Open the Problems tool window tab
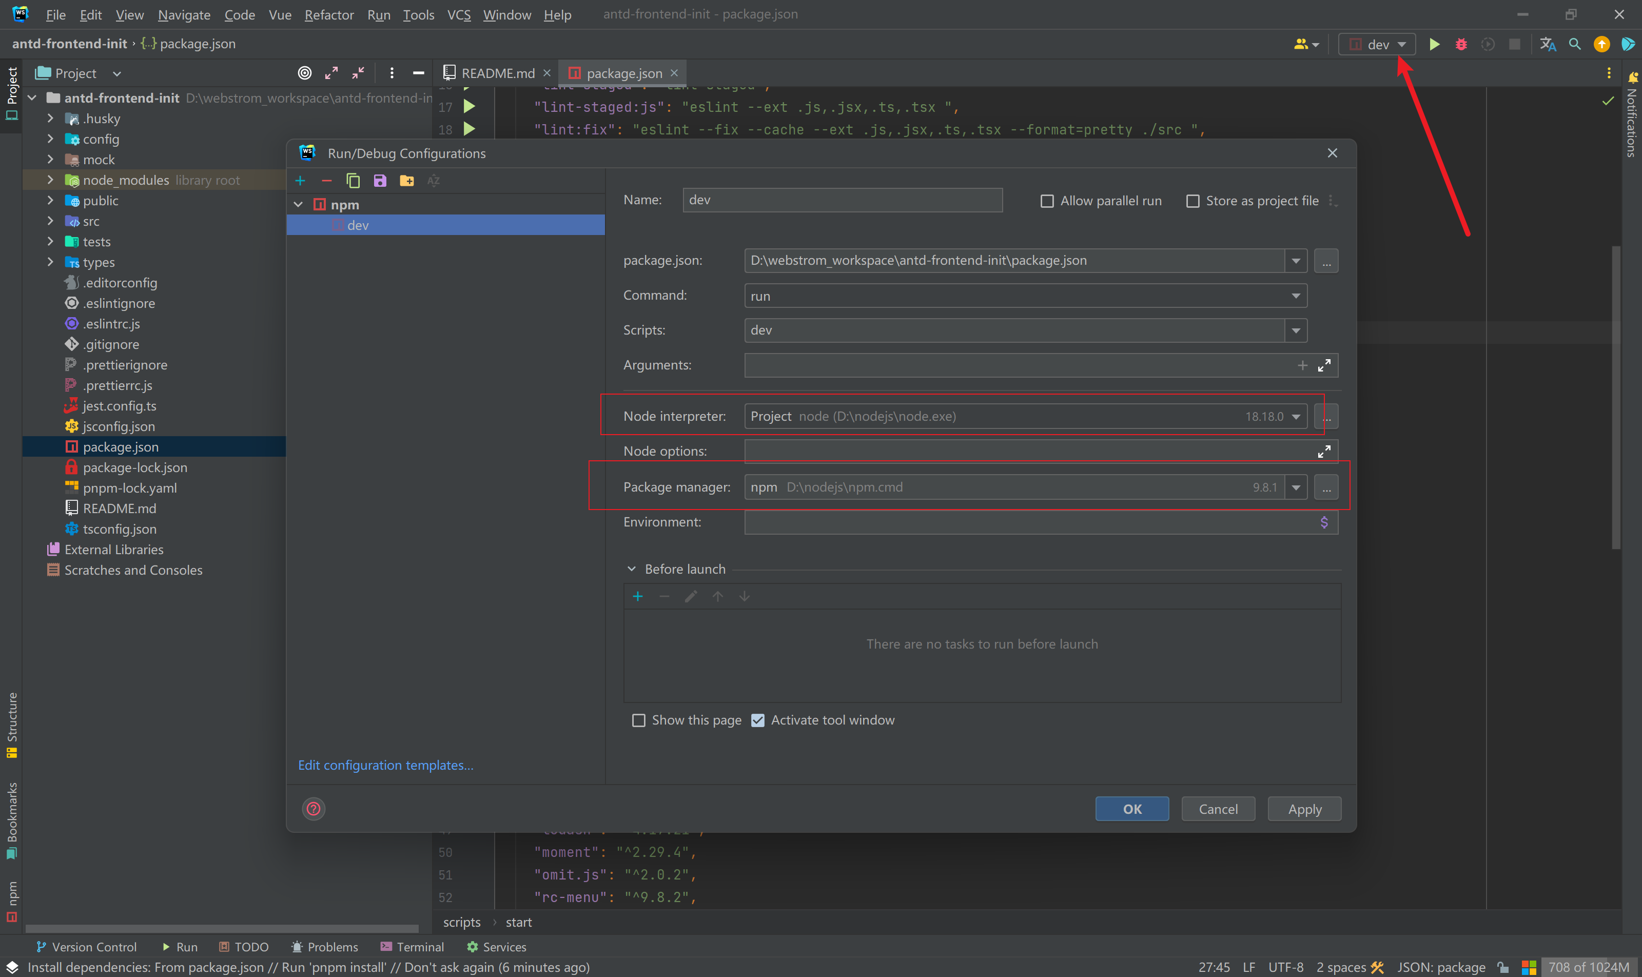The image size is (1642, 977). (x=325, y=947)
